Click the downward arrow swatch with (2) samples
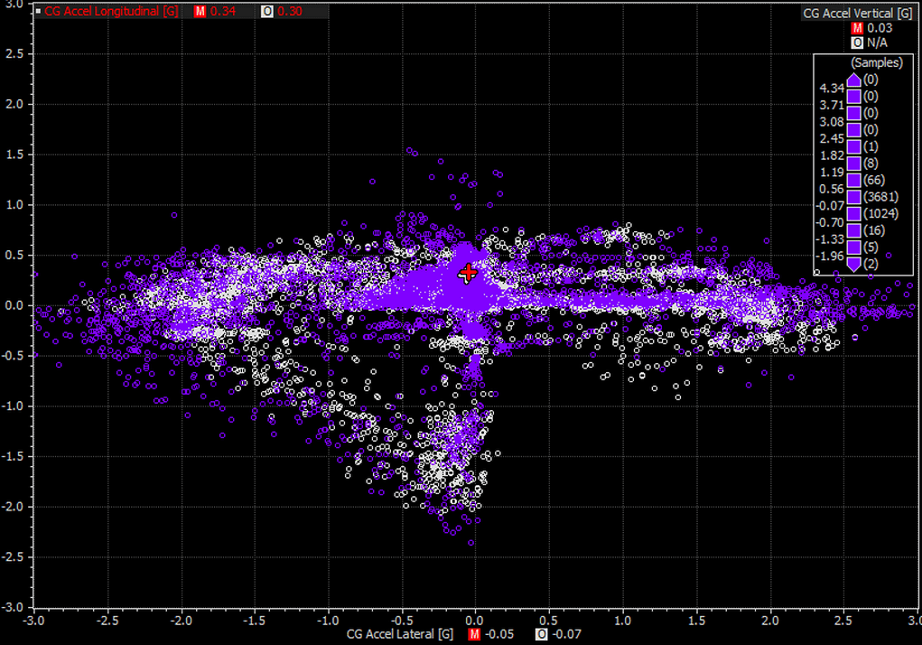 [x=853, y=264]
